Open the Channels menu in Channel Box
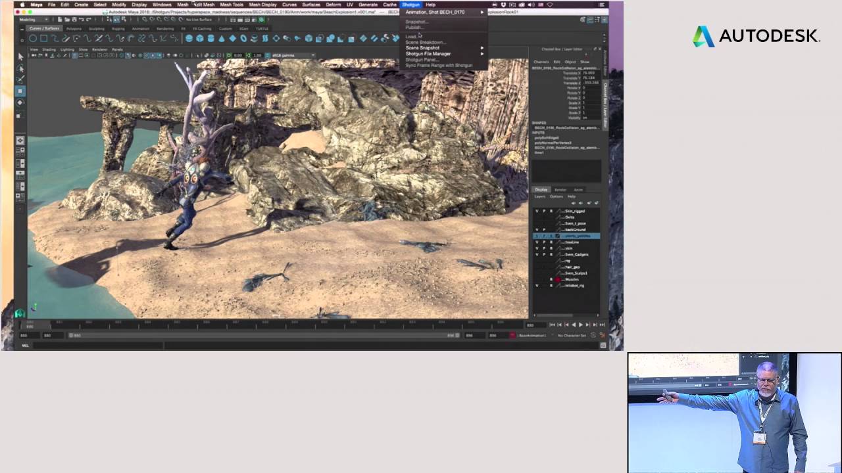This screenshot has height=473, width=842. pos(541,62)
